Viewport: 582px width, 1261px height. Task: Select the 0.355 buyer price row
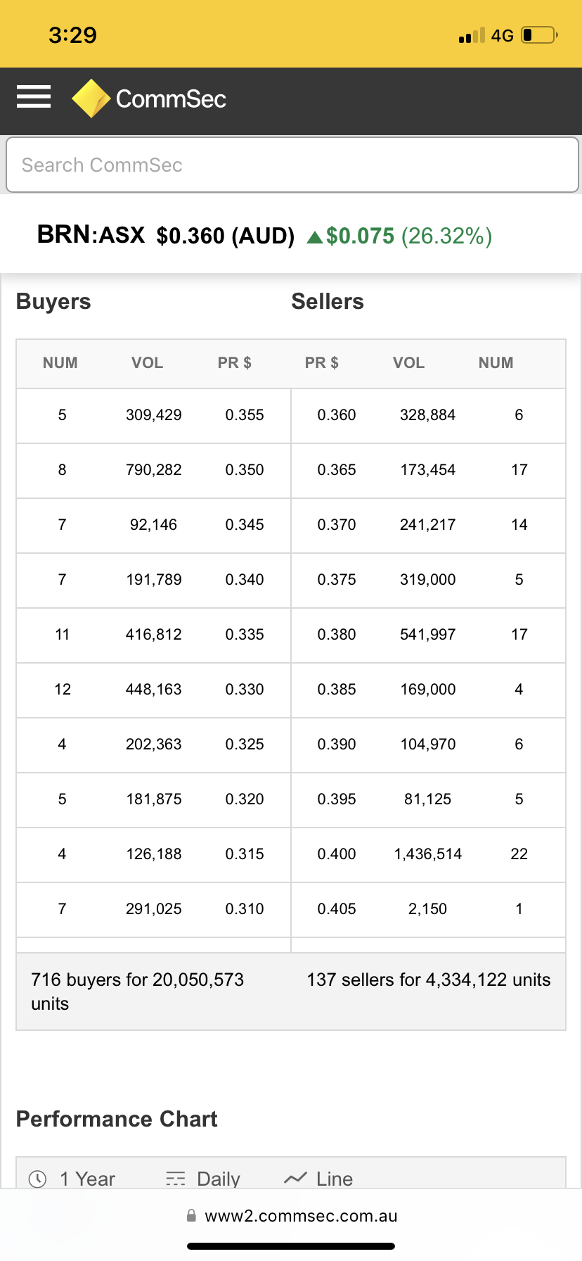point(154,415)
